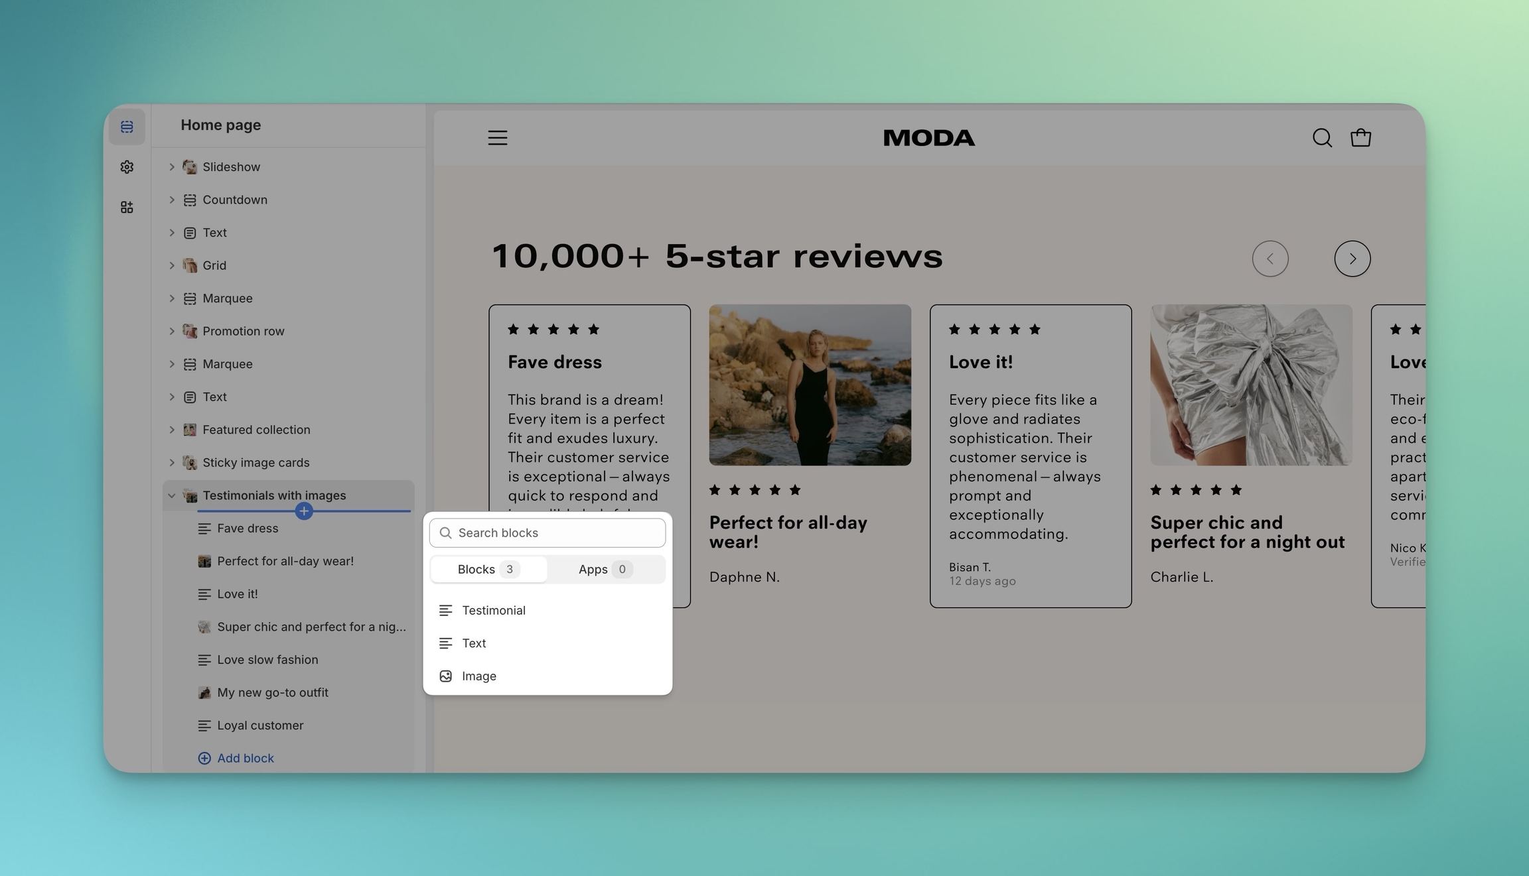1529x876 pixels.
Task: Expand the Featured collection section
Action: (172, 430)
